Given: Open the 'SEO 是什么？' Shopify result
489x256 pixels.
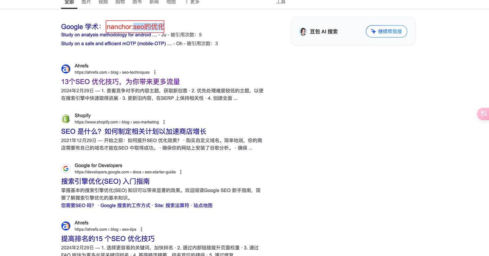Looking at the screenshot, I should 134,131.
